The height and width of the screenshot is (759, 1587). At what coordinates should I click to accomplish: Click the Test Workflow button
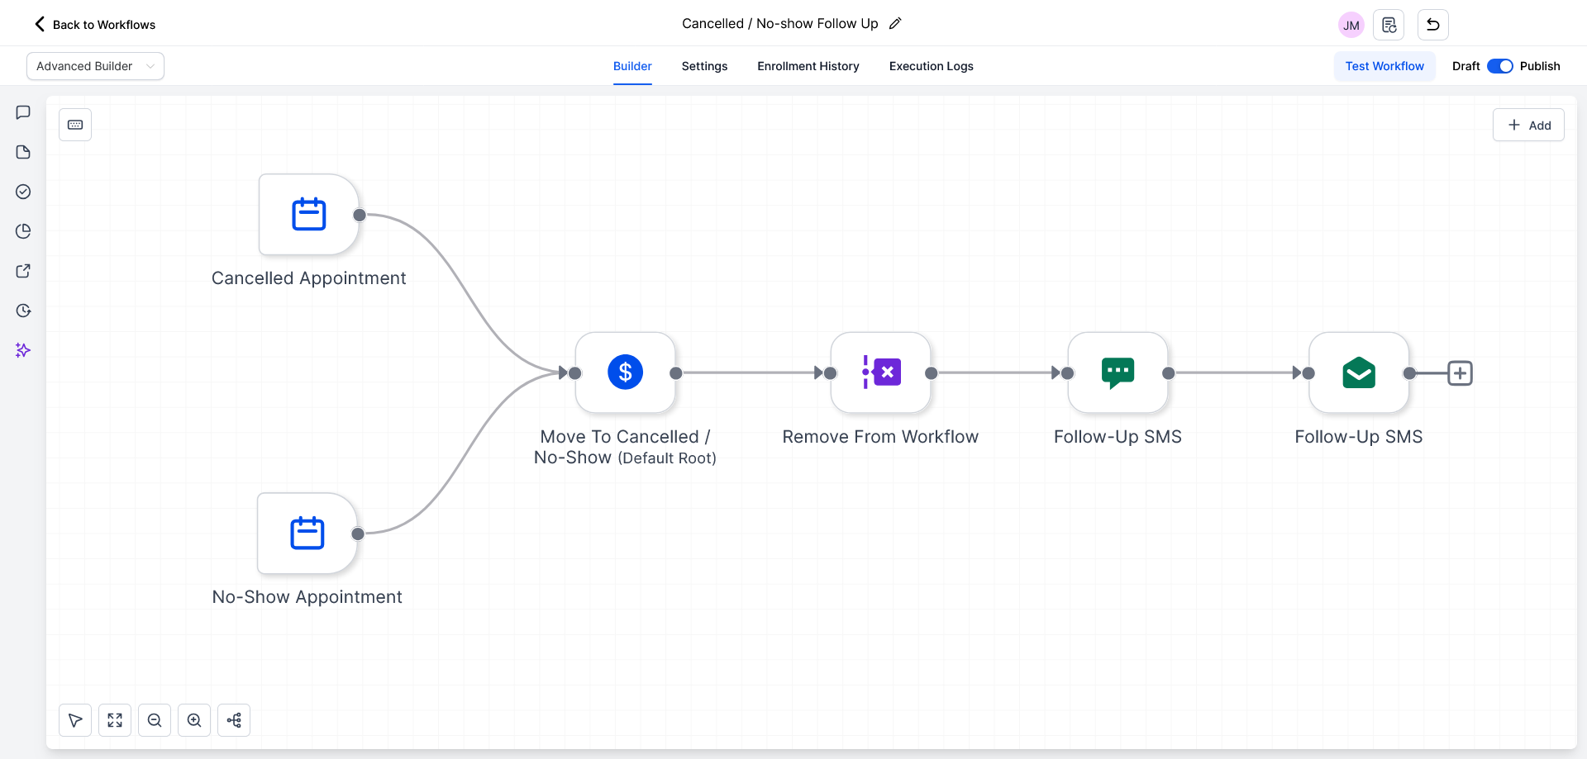[1384, 66]
